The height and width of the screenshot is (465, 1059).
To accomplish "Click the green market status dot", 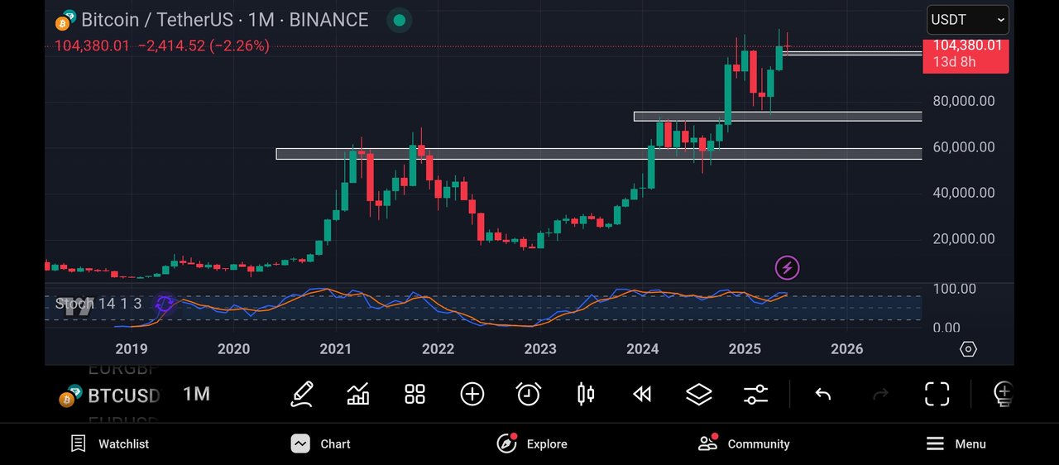I will 400,20.
